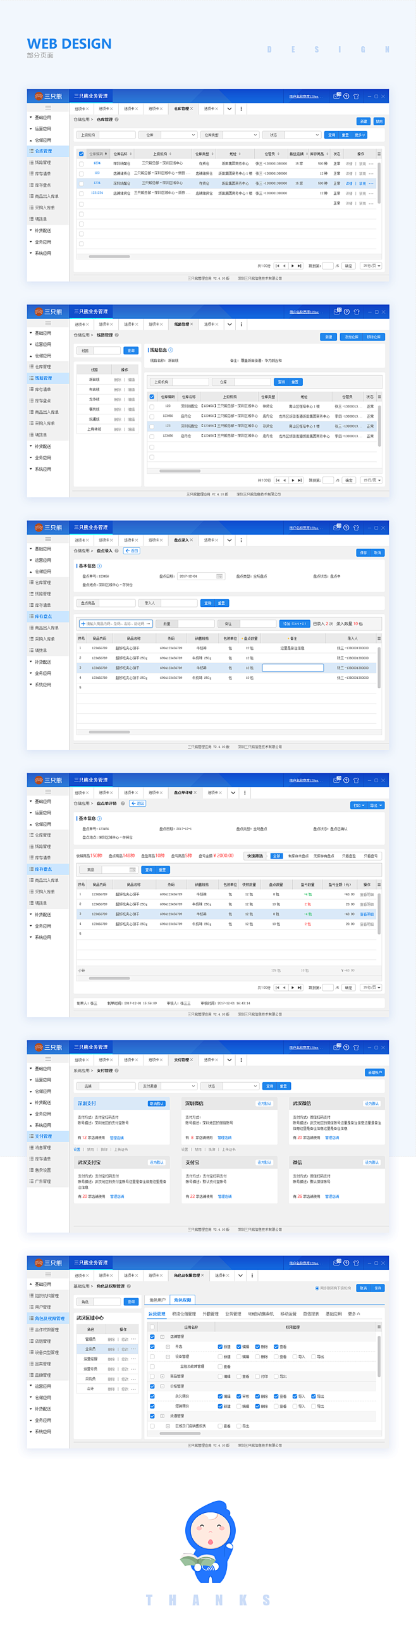Toggle select-all checkbox in 仓库管理 table header
416x1649 pixels.
tap(82, 154)
